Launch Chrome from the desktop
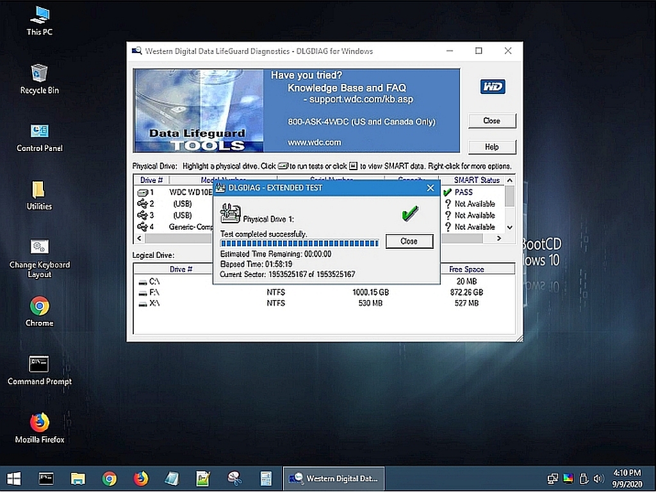Screen dimensions: 656x492 [x=39, y=312]
